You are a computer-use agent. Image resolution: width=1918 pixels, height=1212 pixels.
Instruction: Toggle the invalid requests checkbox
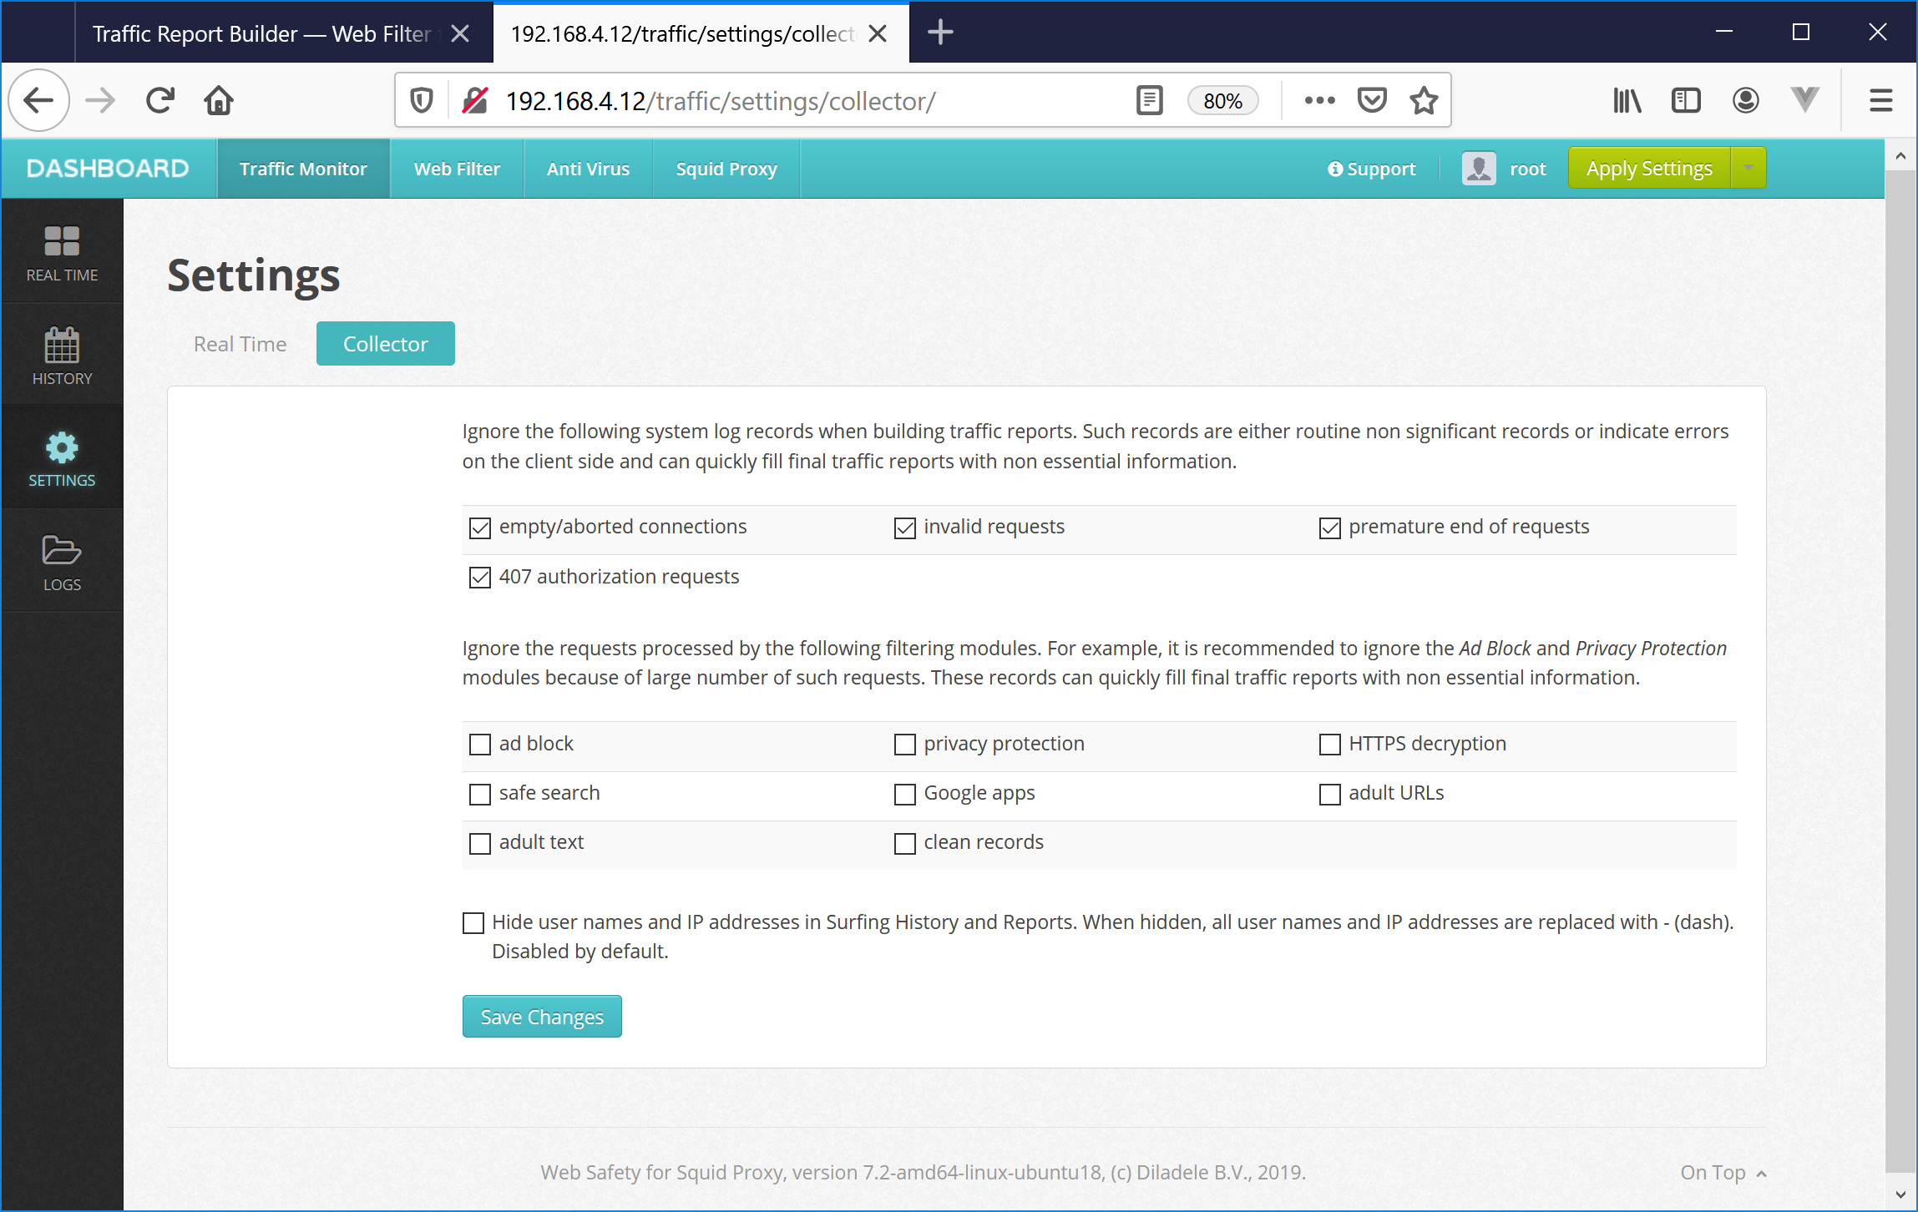903,527
